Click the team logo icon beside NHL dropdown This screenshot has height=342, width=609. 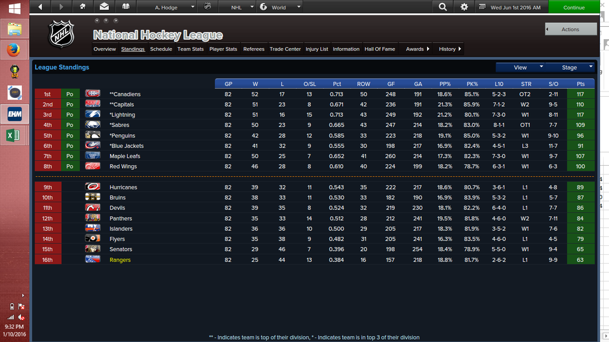point(208,7)
